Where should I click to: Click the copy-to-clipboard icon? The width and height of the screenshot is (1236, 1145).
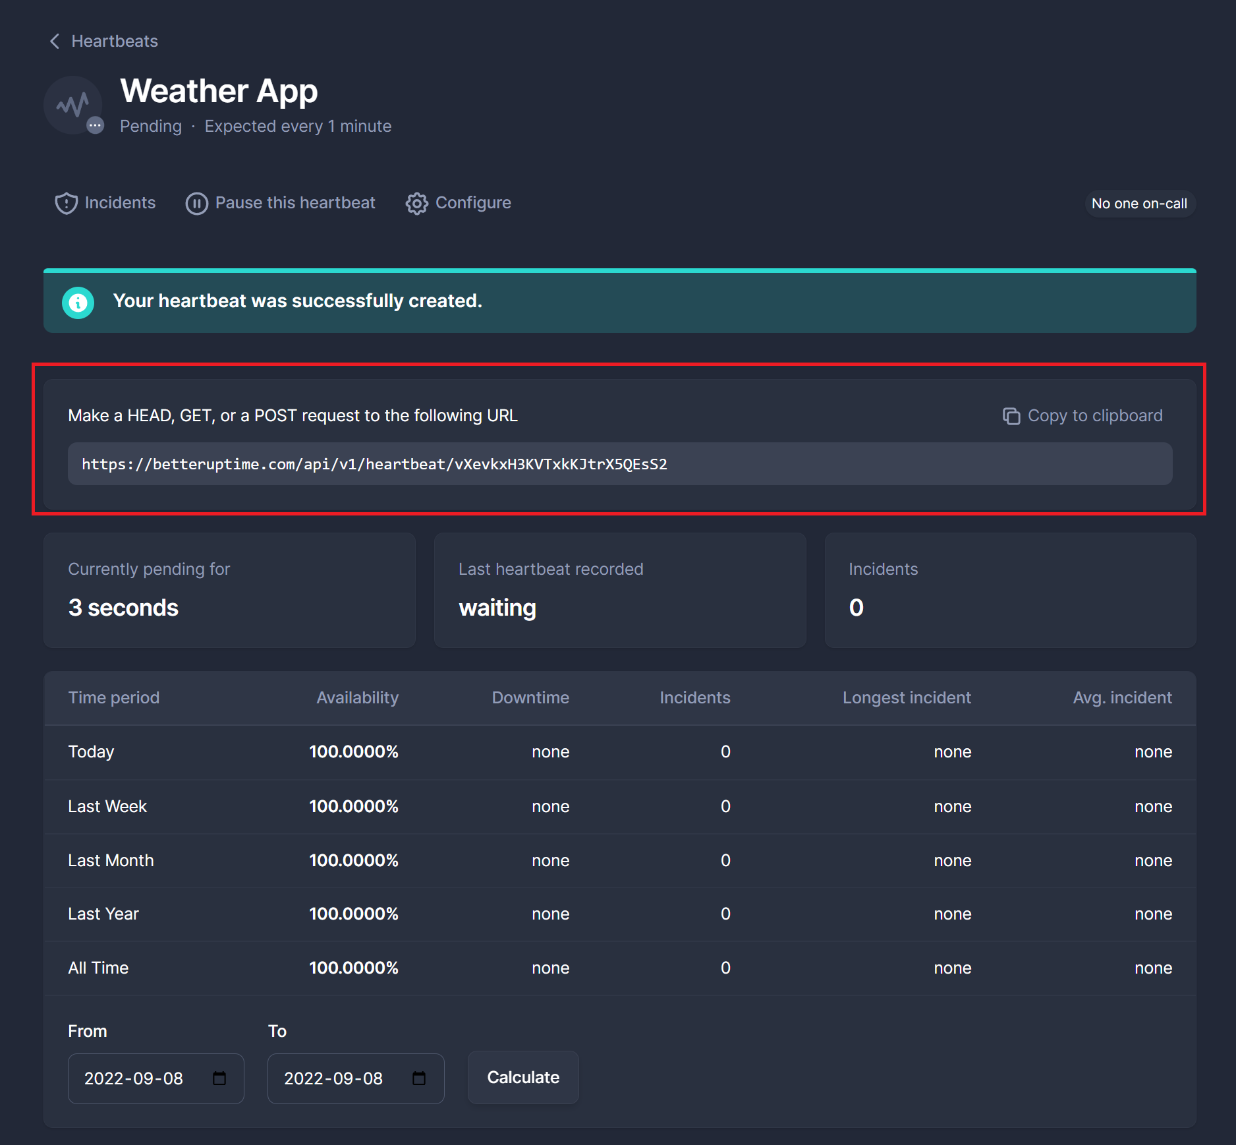click(1011, 416)
